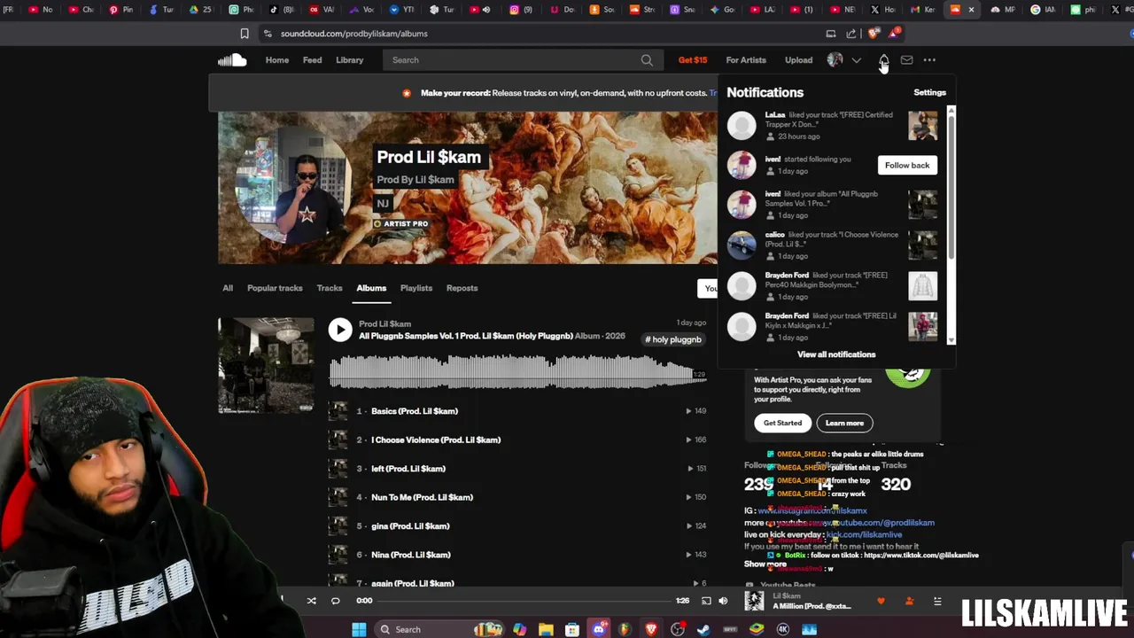Click the now-playing track thumbnail in player
This screenshot has height=638, width=1134.
click(x=754, y=601)
